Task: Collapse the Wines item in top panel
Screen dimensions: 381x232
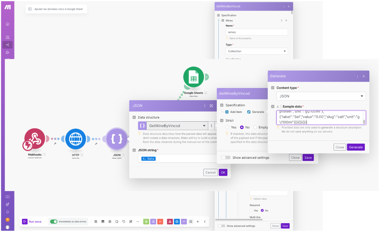Action: (223, 20)
